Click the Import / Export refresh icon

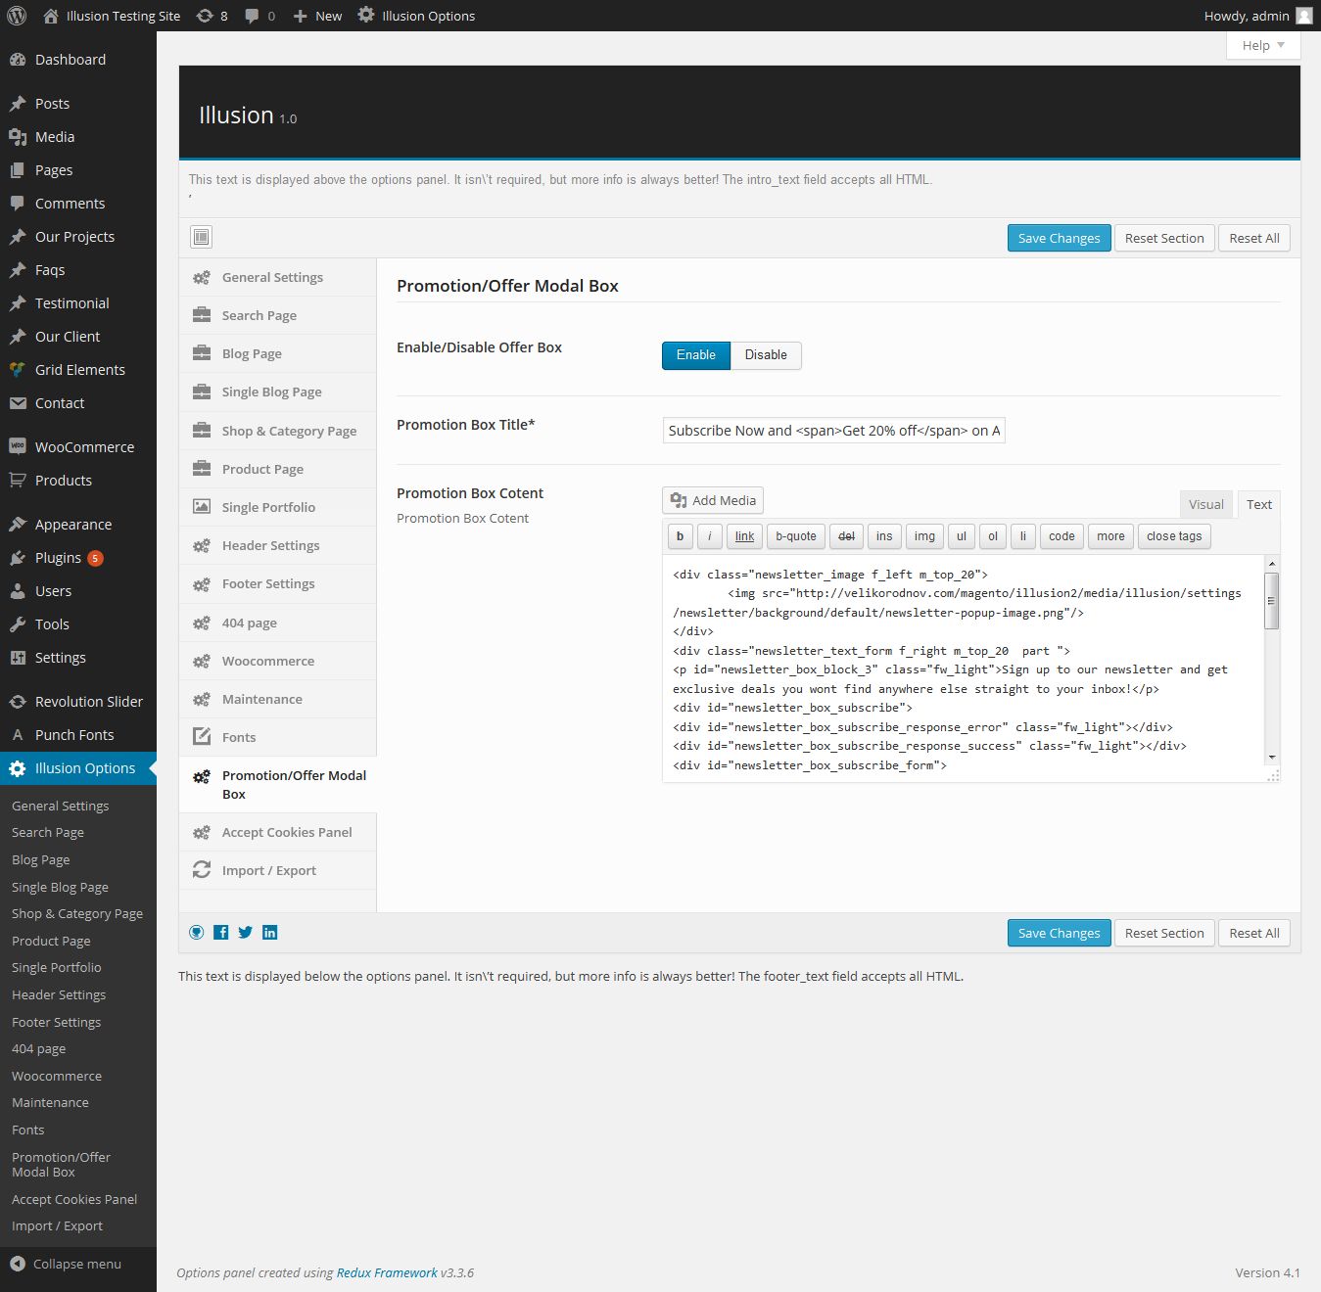coord(202,869)
